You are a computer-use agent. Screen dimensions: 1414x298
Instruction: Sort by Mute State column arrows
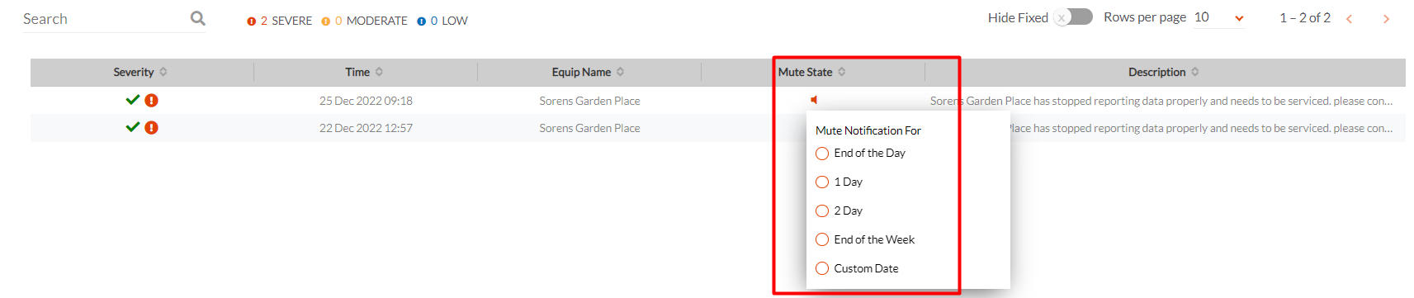pyautogui.click(x=842, y=72)
